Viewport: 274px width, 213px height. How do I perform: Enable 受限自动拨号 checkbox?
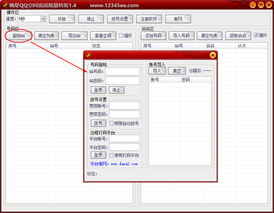pos(111,123)
